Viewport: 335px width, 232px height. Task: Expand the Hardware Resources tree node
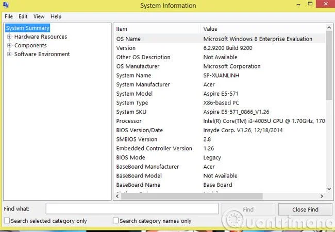click(9, 37)
